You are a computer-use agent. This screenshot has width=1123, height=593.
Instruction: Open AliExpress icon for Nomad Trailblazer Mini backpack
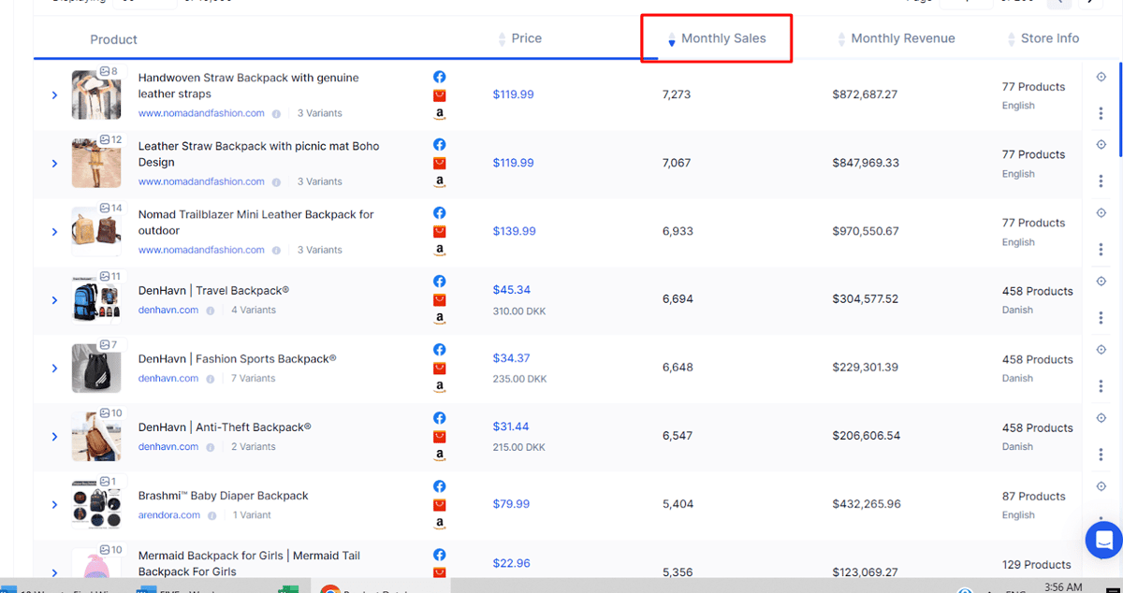tap(439, 232)
